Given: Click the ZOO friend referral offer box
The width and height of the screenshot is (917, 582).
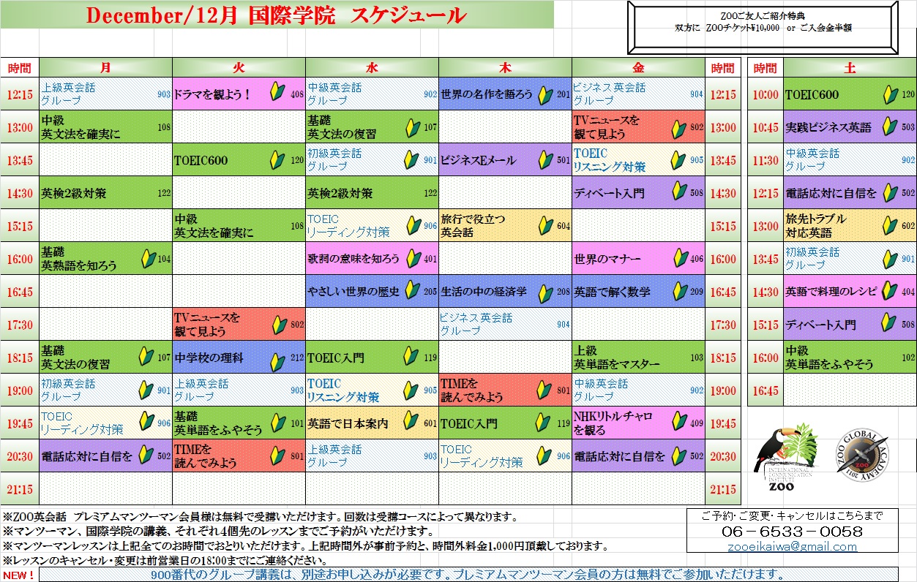Looking at the screenshot, I should pyautogui.click(x=762, y=27).
